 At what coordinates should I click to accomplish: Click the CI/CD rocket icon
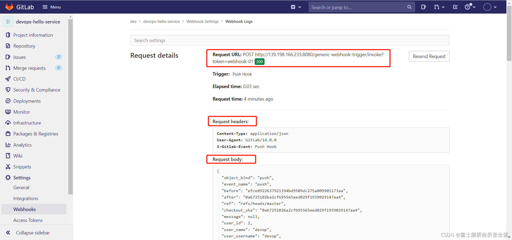8,79
